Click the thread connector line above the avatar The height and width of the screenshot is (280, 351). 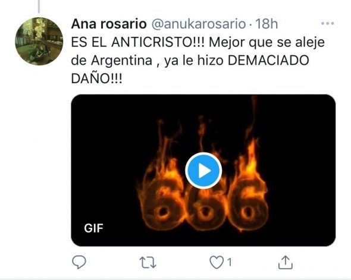click(x=39, y=7)
